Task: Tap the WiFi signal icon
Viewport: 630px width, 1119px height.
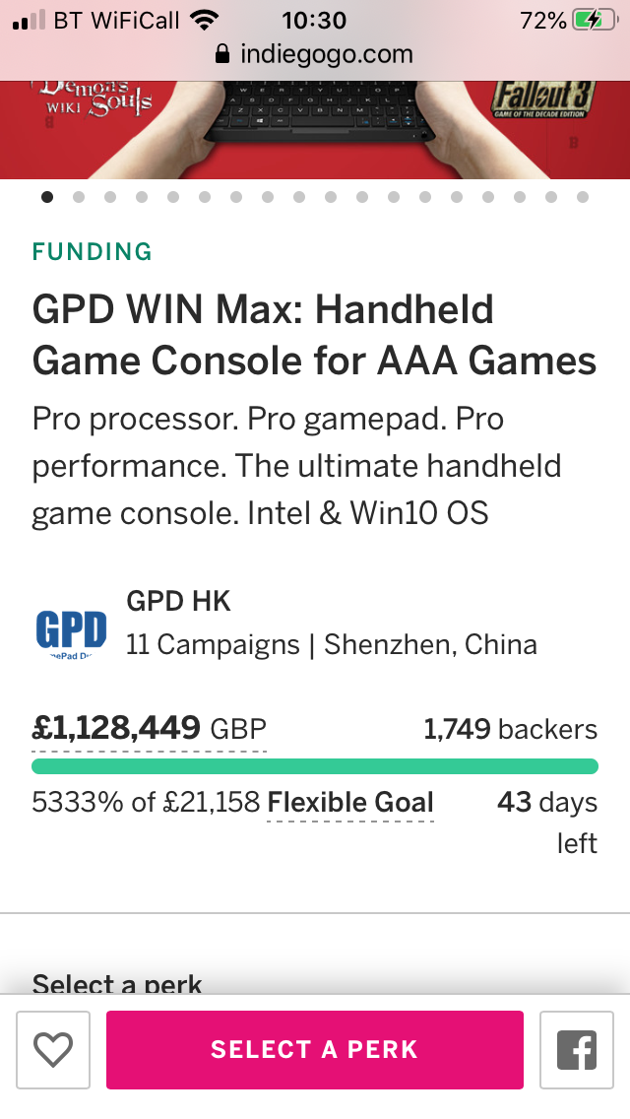Action: tap(205, 21)
